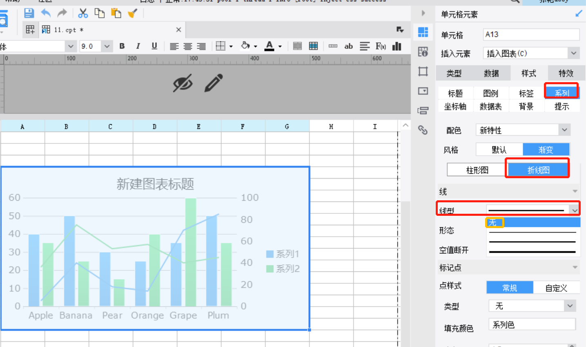Image resolution: width=586 pixels, height=347 pixels.
Task: Close the 11.cpt tab
Action: (178, 30)
